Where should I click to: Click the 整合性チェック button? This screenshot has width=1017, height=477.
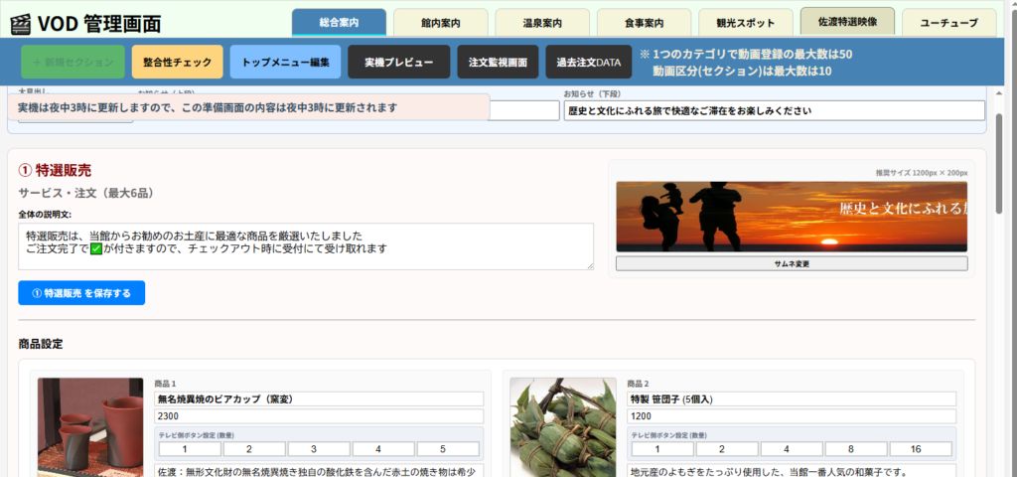(x=177, y=63)
